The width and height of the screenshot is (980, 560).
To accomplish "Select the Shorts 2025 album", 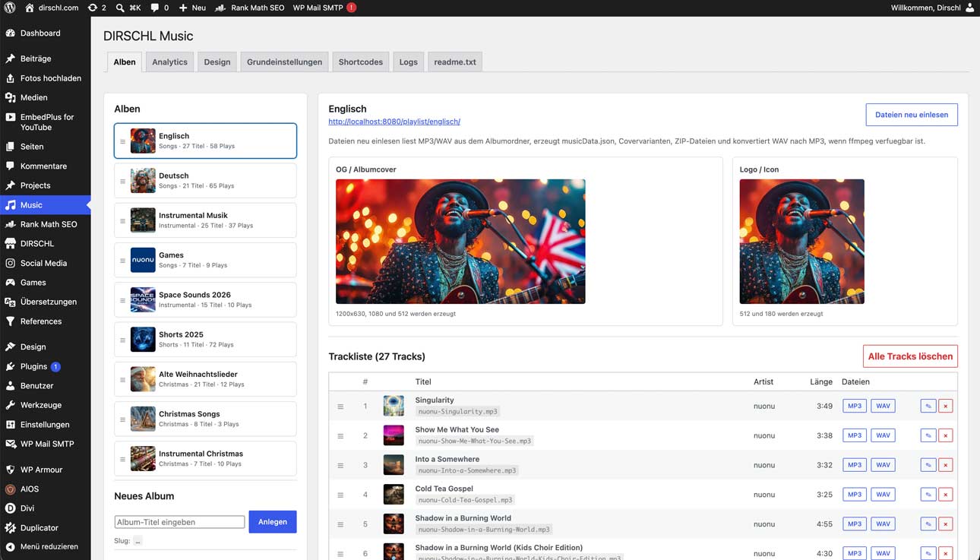I will (205, 339).
